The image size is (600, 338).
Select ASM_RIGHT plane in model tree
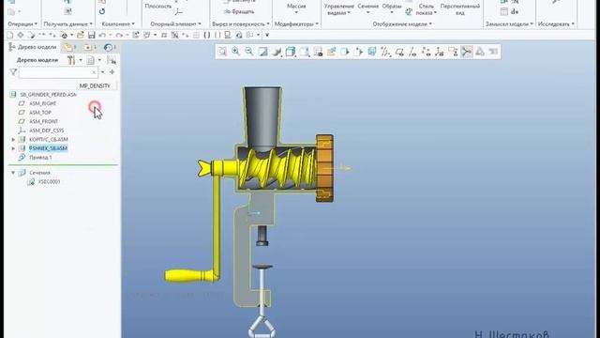click(x=43, y=103)
